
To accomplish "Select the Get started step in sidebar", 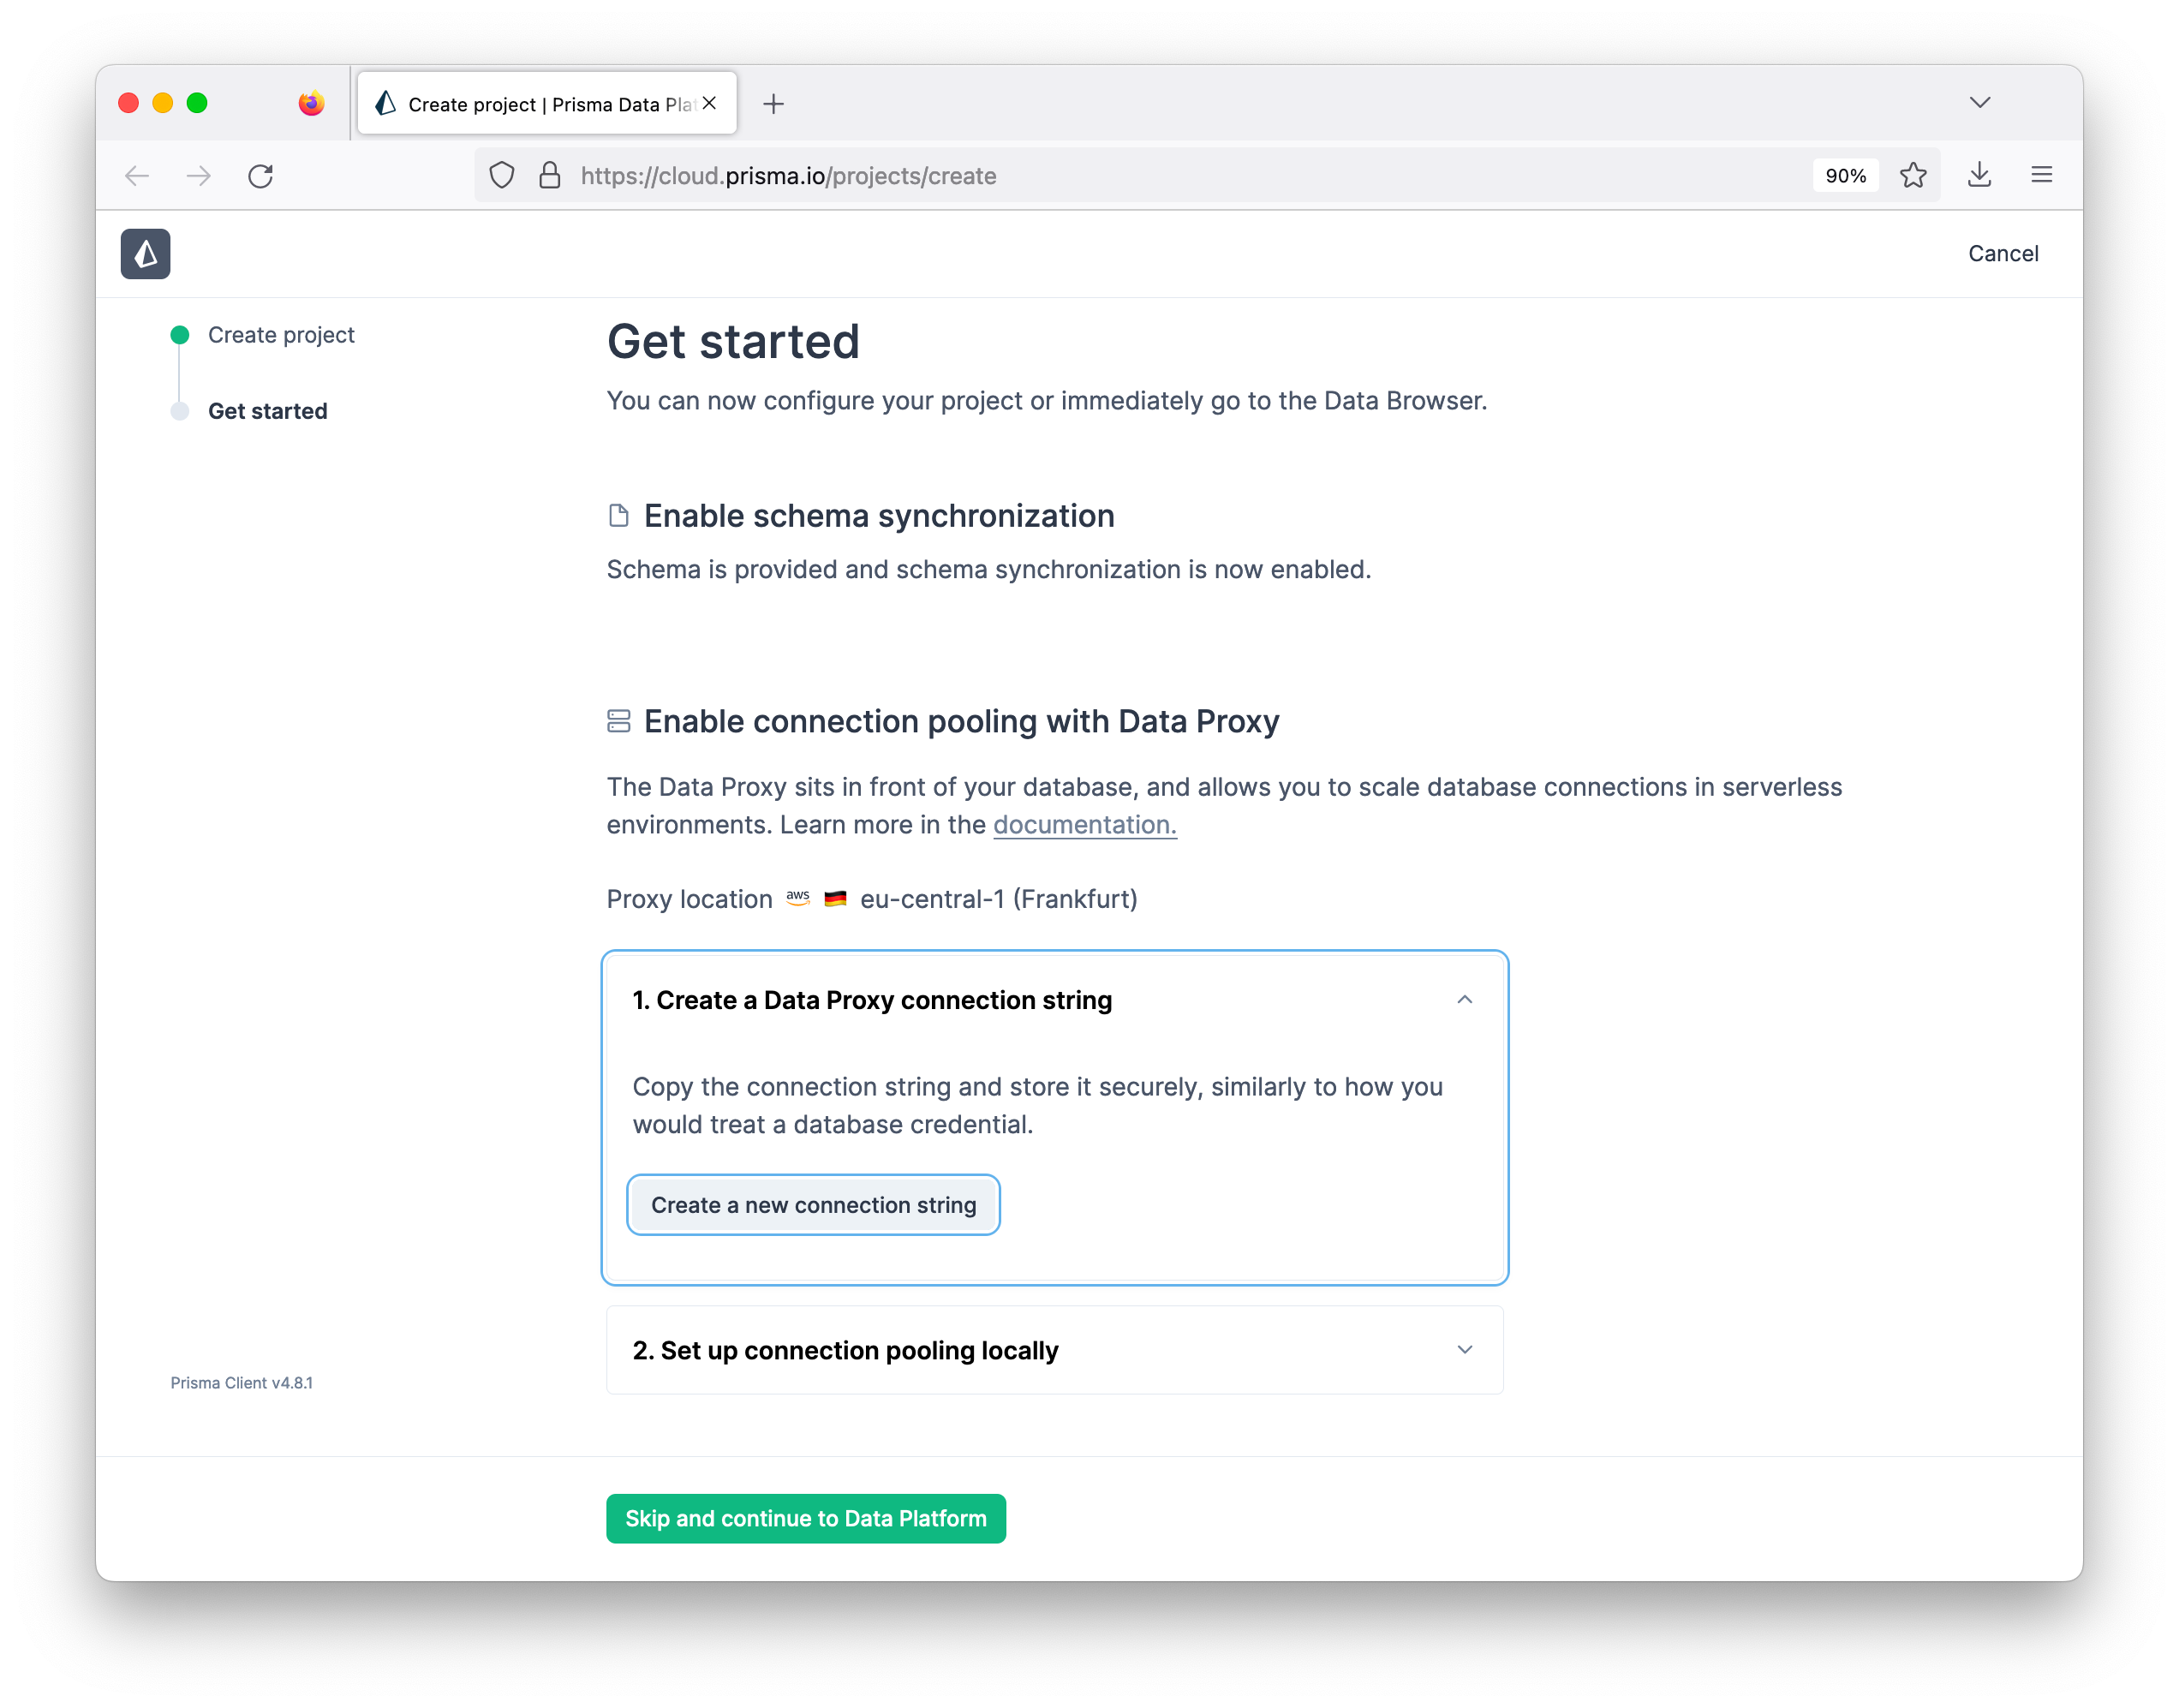I will click(x=269, y=410).
